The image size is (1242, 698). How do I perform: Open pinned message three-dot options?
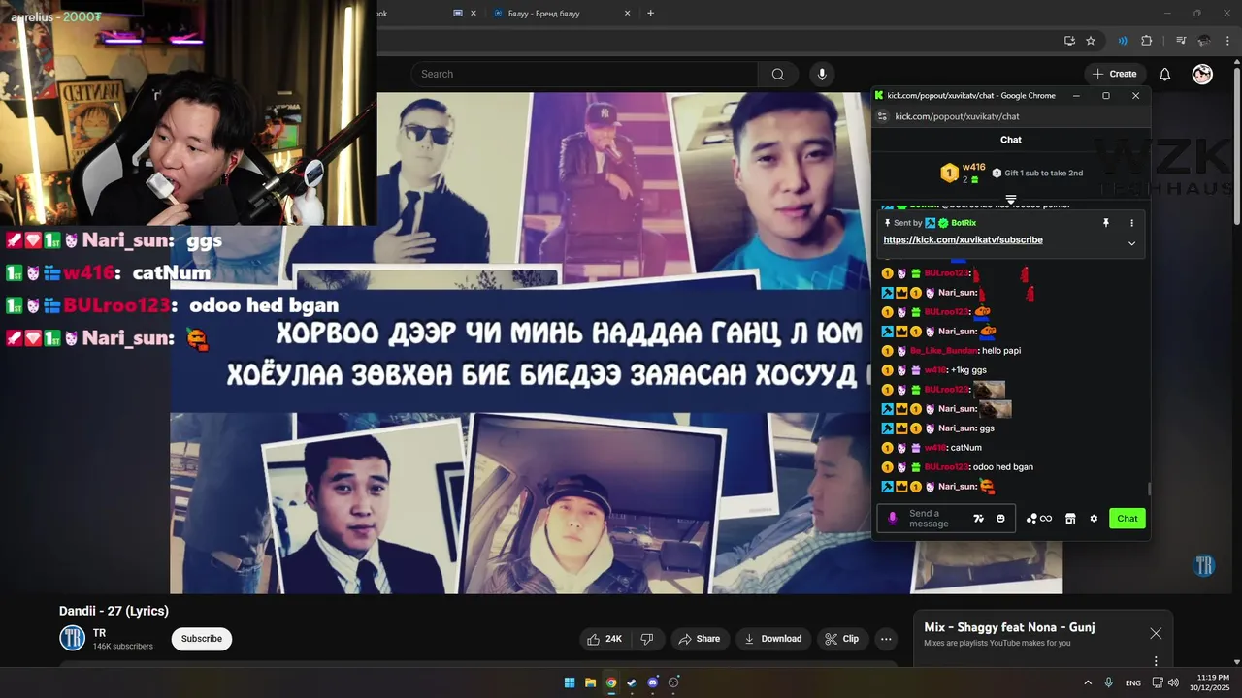(1131, 223)
